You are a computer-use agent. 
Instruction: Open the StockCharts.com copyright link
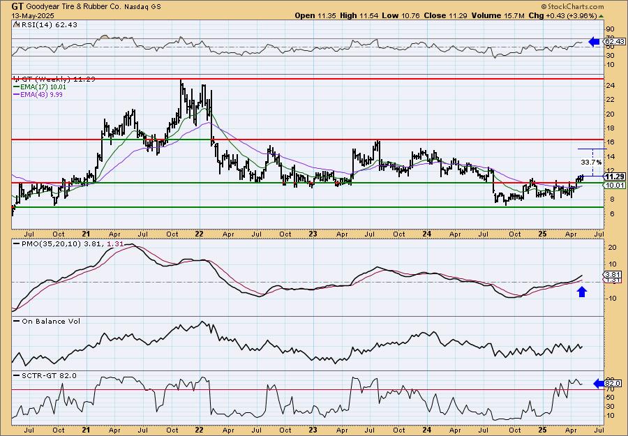[x=572, y=7]
